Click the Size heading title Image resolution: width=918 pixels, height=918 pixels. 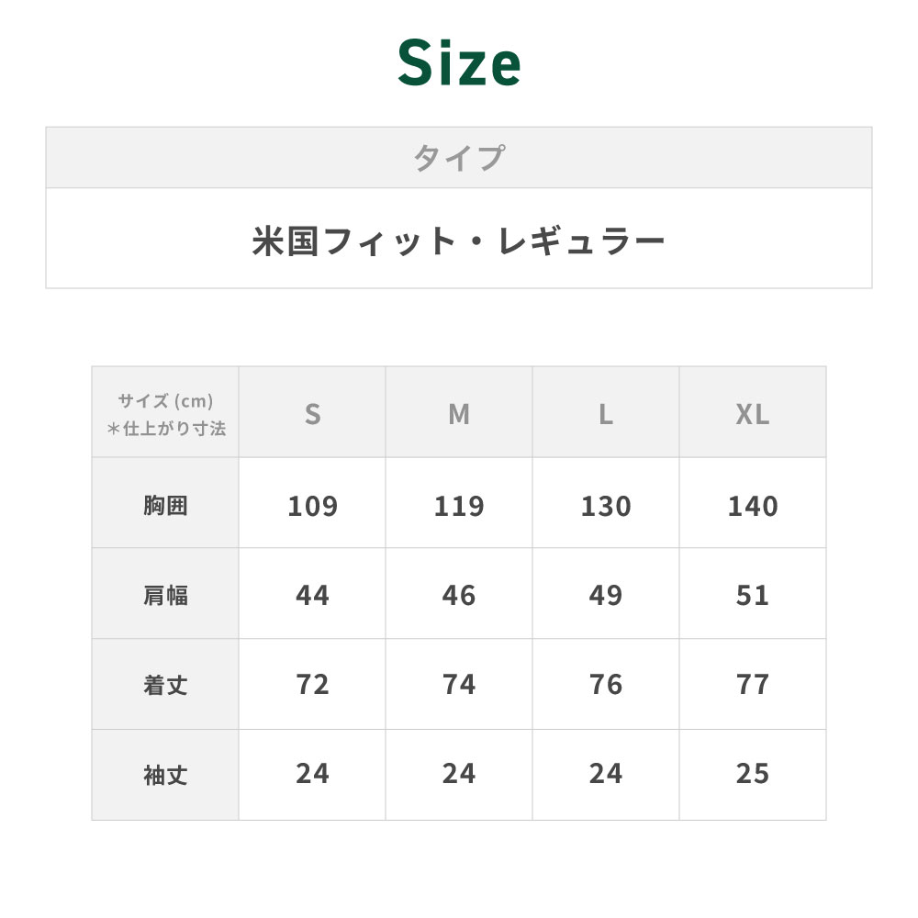pyautogui.click(x=459, y=64)
